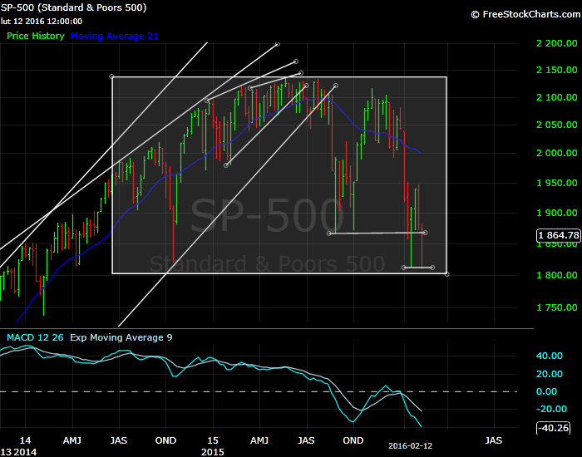Click the right handle of the 1810 support line

433,268
